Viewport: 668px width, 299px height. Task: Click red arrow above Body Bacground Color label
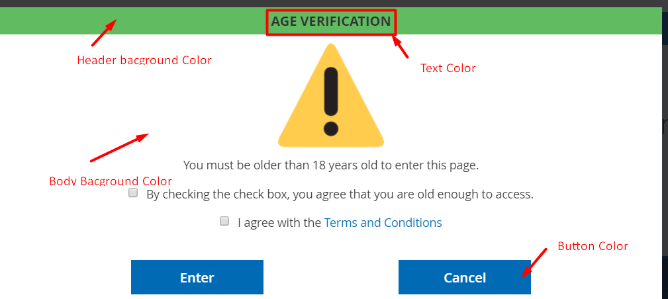119,148
